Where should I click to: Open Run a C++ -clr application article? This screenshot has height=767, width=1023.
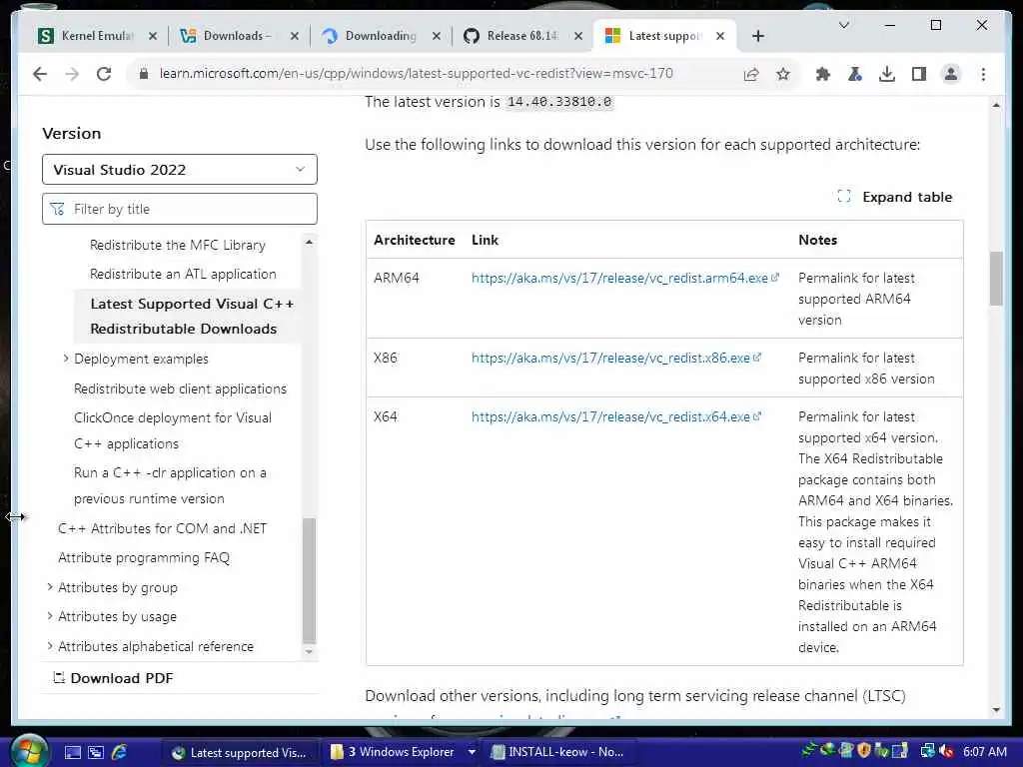(170, 485)
